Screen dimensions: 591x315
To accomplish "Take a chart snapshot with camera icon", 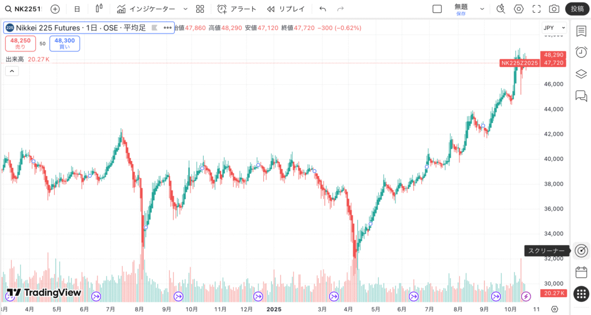I will [x=554, y=9].
